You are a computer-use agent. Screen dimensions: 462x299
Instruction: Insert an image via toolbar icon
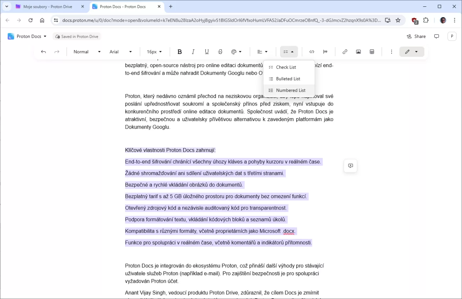(x=358, y=52)
